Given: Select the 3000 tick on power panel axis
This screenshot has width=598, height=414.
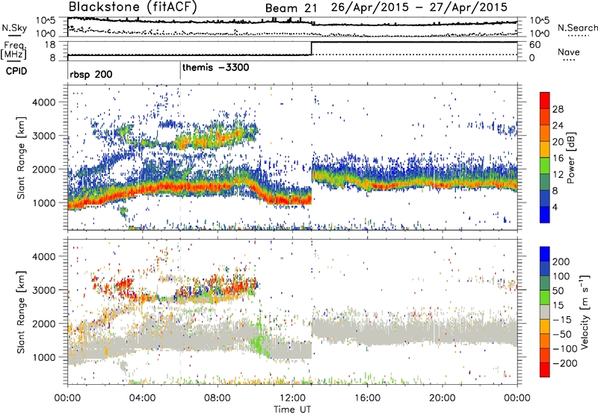Looking at the screenshot, I should tap(44, 136).
